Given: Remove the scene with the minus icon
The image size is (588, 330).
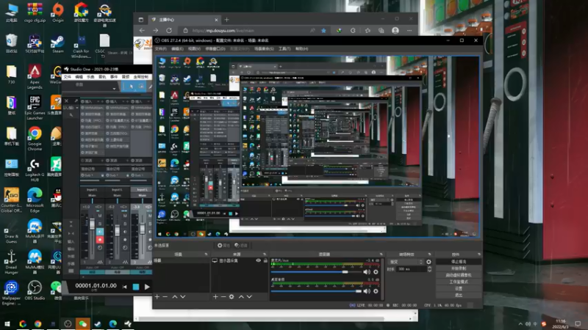Looking at the screenshot, I should point(165,297).
